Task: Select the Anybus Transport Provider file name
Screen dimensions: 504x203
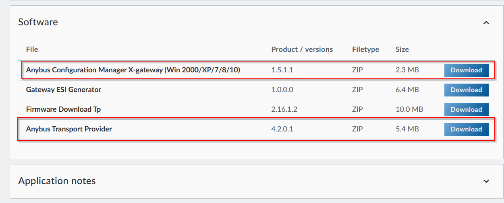Action: point(69,129)
